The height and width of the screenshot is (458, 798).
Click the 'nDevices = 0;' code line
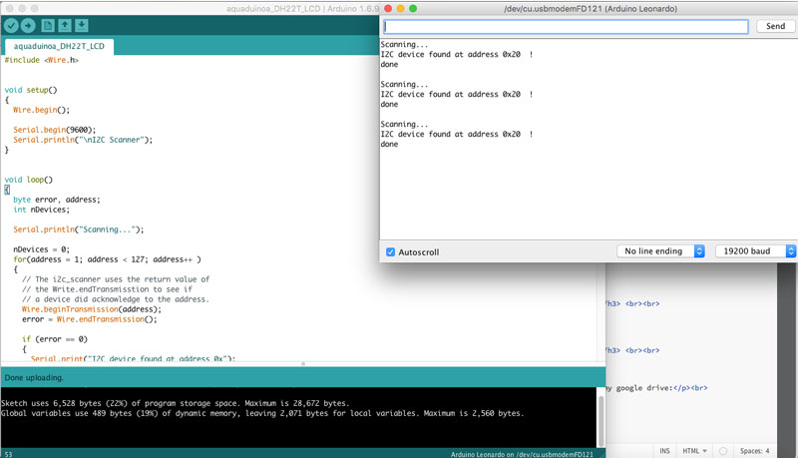(x=41, y=249)
